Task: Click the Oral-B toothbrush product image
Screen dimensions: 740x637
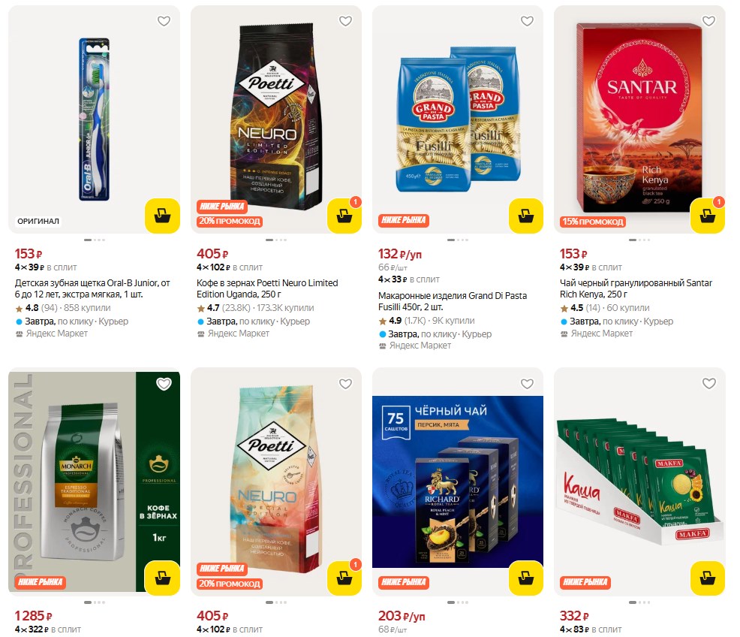Action: 95,119
